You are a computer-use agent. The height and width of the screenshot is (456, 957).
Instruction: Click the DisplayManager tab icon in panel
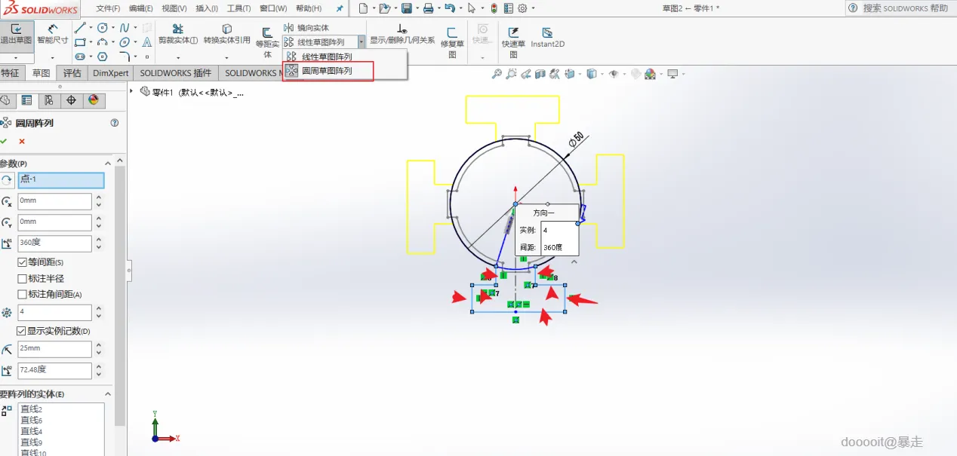[x=93, y=100]
